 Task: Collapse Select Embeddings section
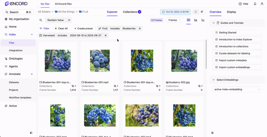(x=214, y=80)
